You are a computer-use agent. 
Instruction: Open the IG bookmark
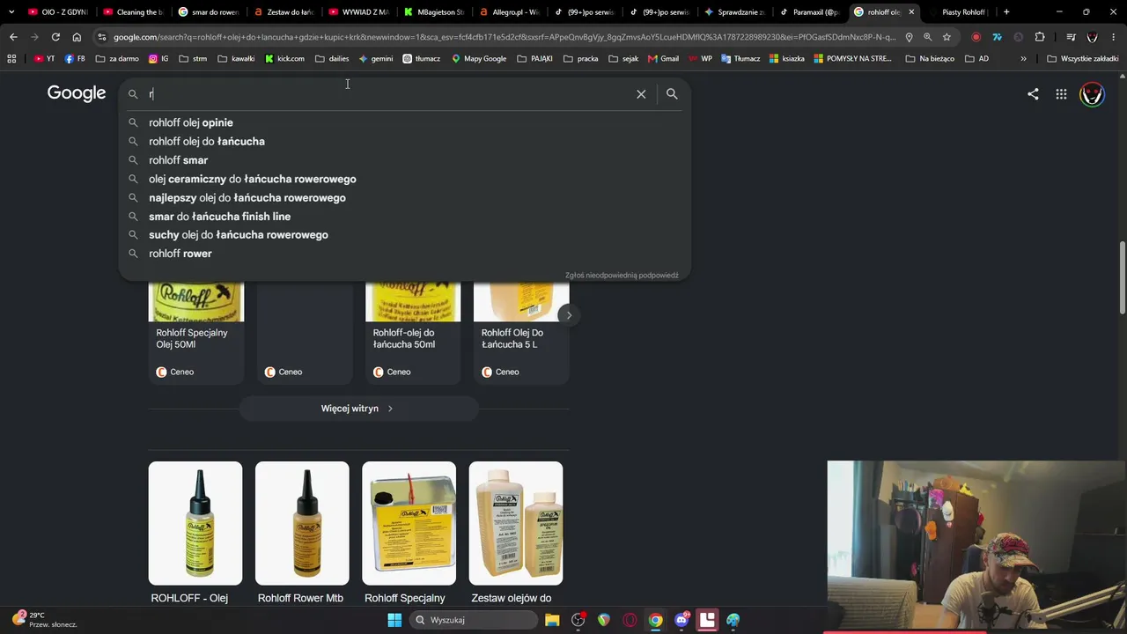tap(158, 58)
